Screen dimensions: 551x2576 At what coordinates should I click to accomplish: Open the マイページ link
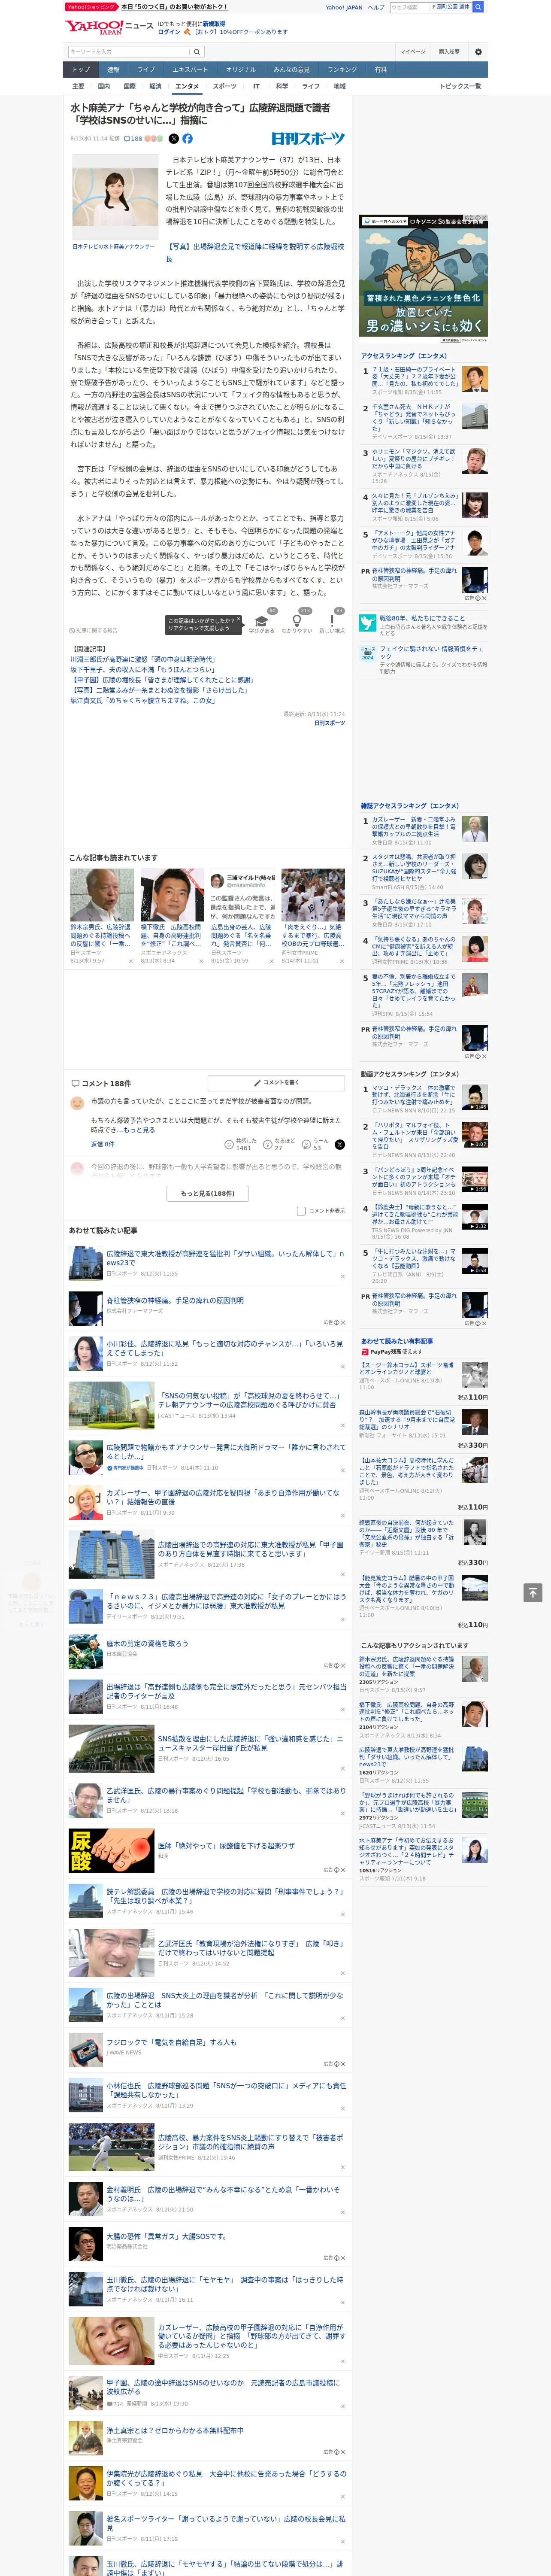point(412,52)
